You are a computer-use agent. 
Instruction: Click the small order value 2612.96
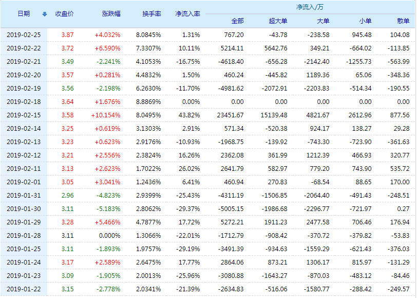360,115
